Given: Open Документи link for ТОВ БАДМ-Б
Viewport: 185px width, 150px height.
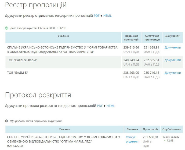Looking at the screenshot, I should click(173, 73).
